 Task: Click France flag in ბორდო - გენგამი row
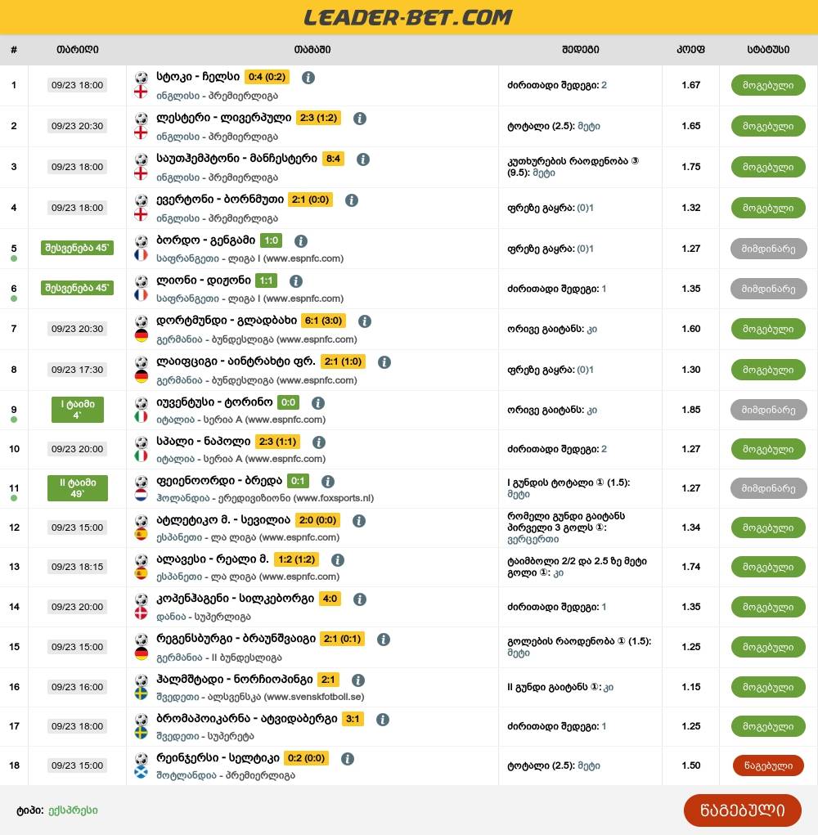coord(141,254)
